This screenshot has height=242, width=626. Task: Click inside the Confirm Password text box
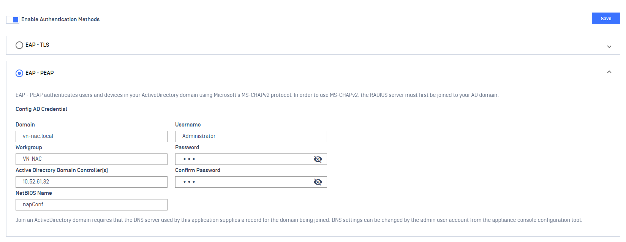[x=243, y=182]
